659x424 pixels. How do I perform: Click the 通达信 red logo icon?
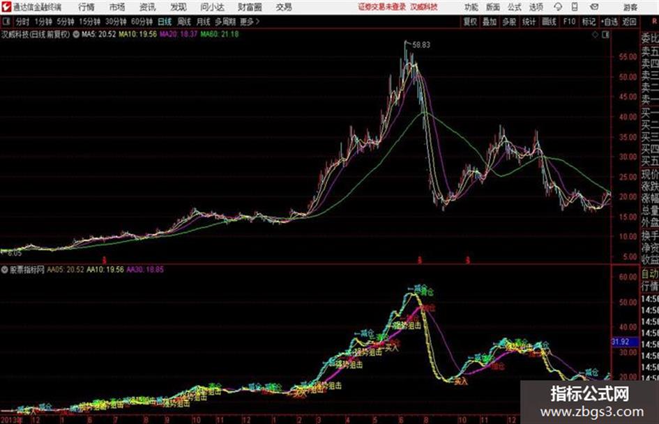coord(6,7)
